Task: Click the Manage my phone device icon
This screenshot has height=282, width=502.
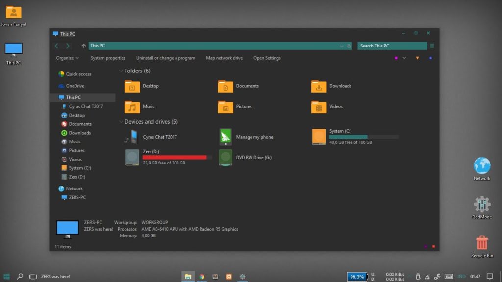Action: (x=225, y=137)
